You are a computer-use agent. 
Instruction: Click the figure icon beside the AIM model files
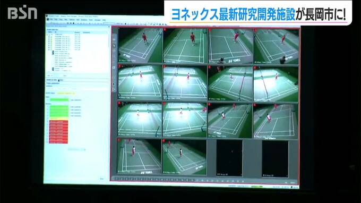[x=53, y=53]
